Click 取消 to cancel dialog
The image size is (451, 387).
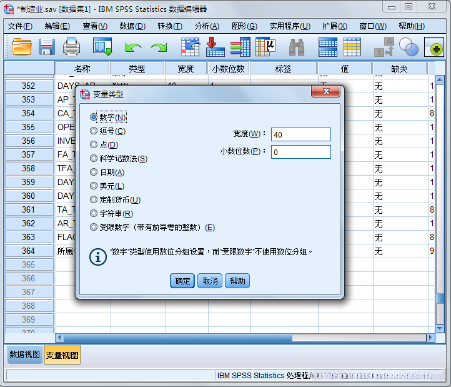coord(210,281)
